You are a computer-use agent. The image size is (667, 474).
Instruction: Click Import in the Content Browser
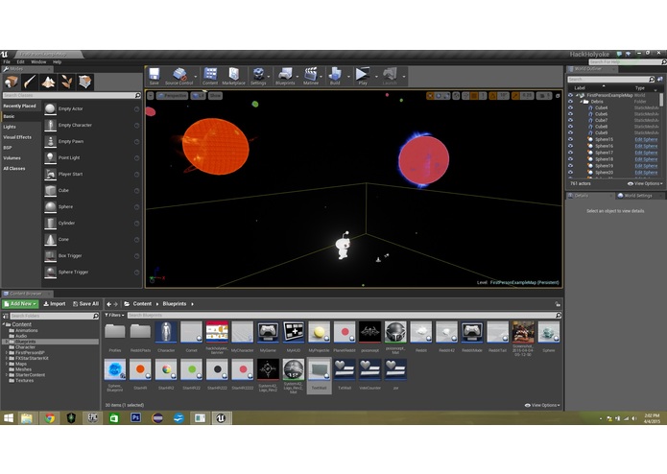55,304
